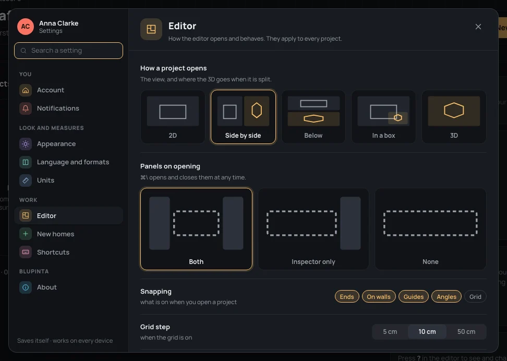Select the 2D opening view
Image resolution: width=507 pixels, height=361 pixels.
[173, 117]
